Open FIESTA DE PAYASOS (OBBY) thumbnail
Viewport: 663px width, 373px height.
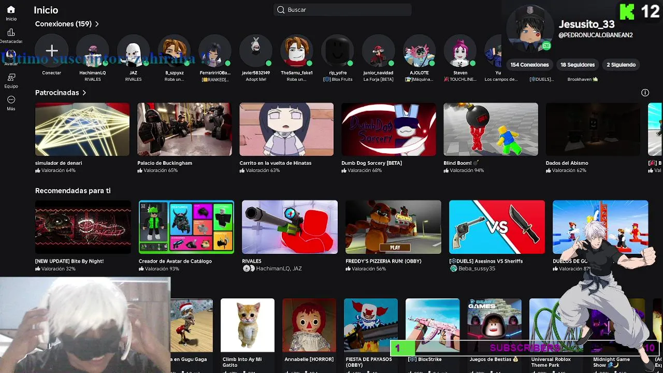click(371, 325)
